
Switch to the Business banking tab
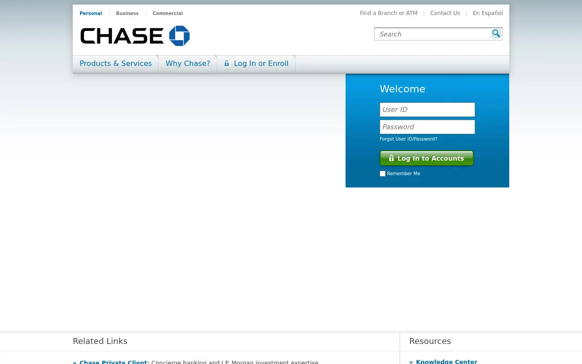click(127, 13)
